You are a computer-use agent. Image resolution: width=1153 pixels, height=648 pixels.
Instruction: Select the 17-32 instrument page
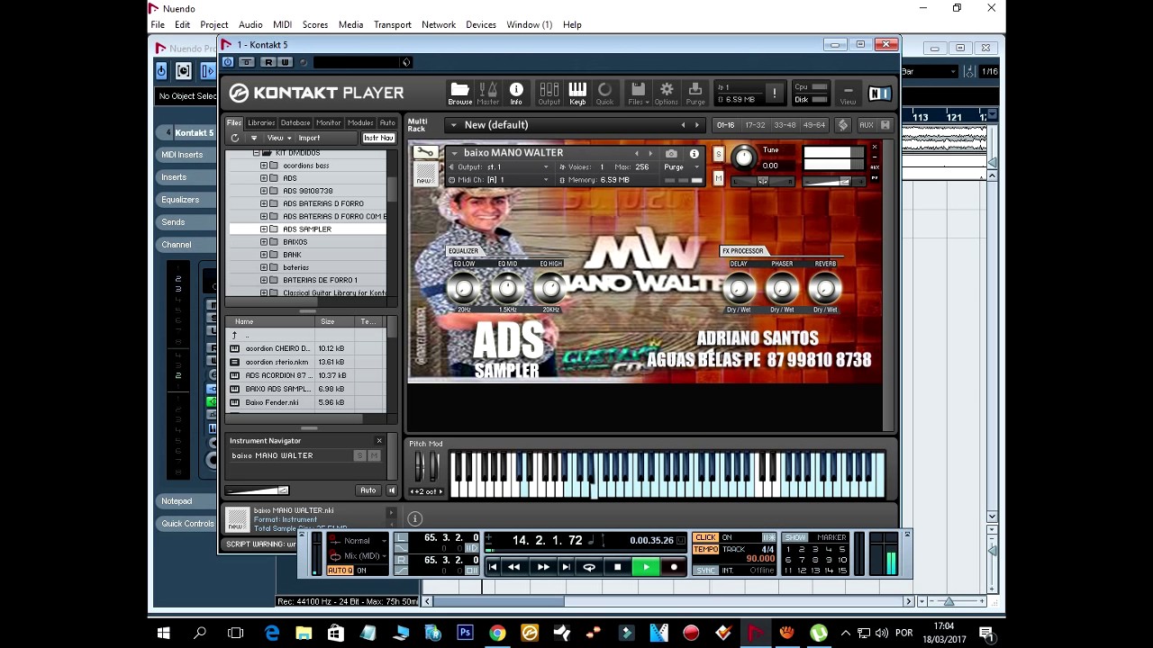point(755,125)
